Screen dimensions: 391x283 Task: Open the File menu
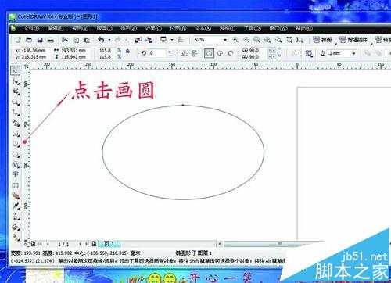[31, 28]
